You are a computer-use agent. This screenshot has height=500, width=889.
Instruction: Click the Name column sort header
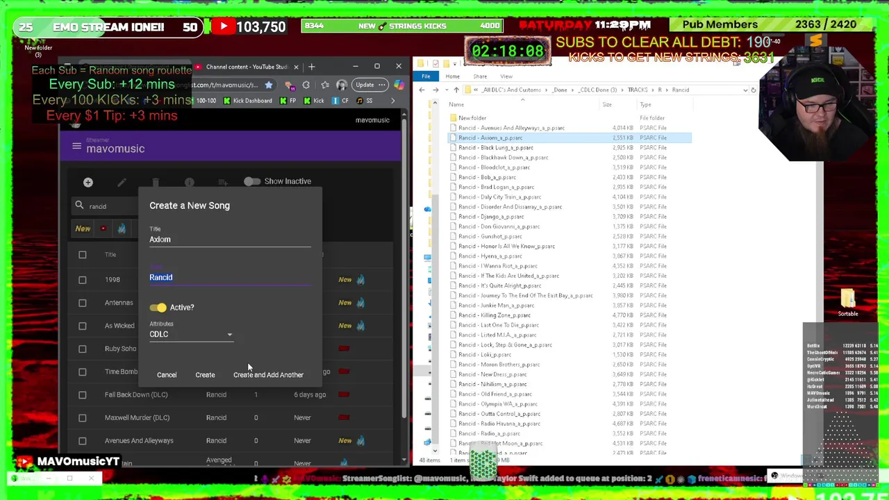[456, 104]
